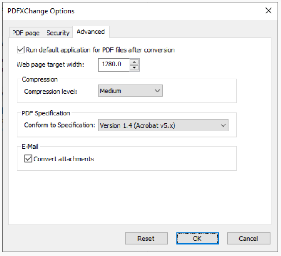This screenshot has width=281, height=256.
Task: Click the Conform to Specification label
Action: [x=60, y=125]
